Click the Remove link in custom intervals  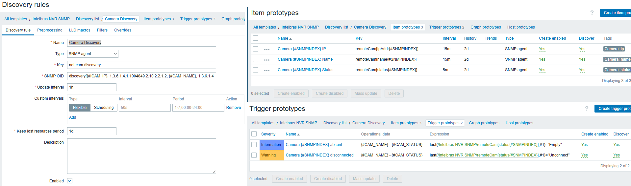pos(233,108)
